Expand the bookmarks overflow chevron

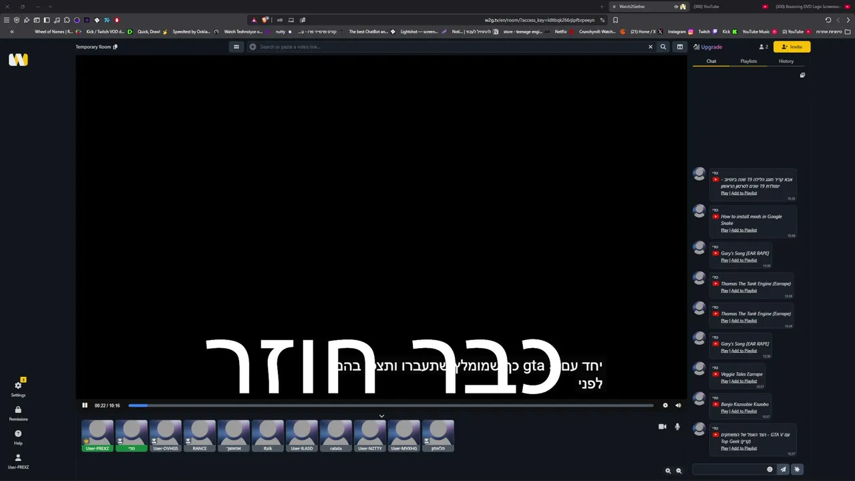tap(11, 31)
